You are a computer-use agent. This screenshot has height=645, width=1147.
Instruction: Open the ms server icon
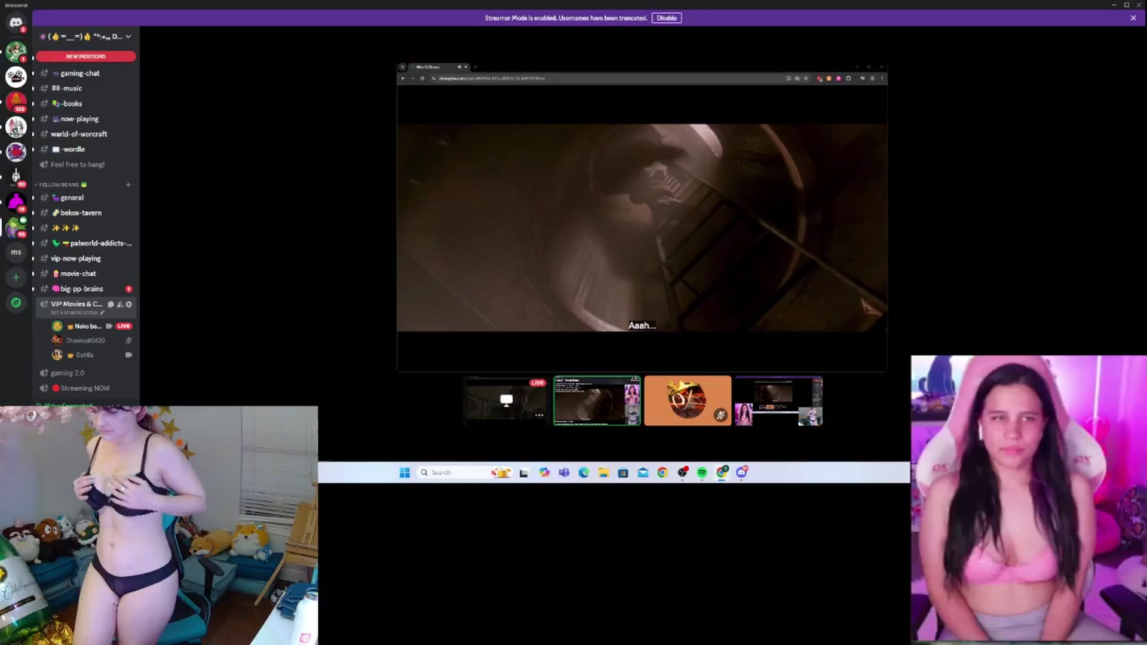16,252
